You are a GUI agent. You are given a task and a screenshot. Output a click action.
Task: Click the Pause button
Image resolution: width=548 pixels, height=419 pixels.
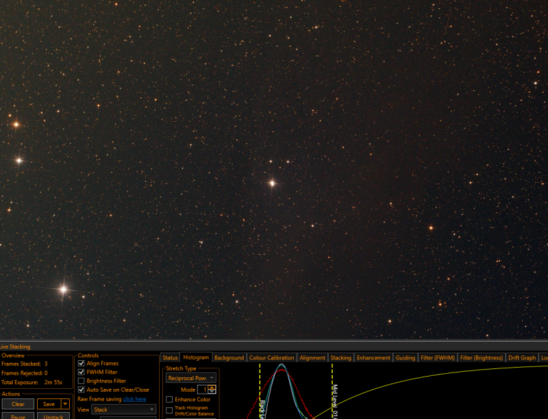[18, 416]
